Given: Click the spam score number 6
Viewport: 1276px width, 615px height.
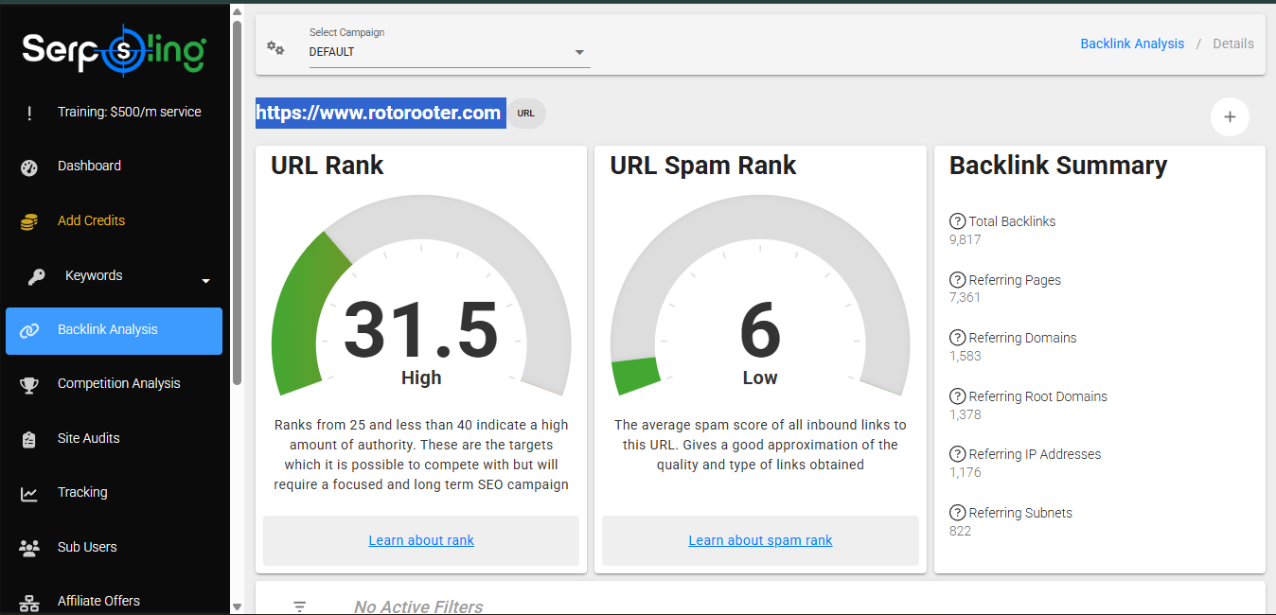Looking at the screenshot, I should [760, 330].
